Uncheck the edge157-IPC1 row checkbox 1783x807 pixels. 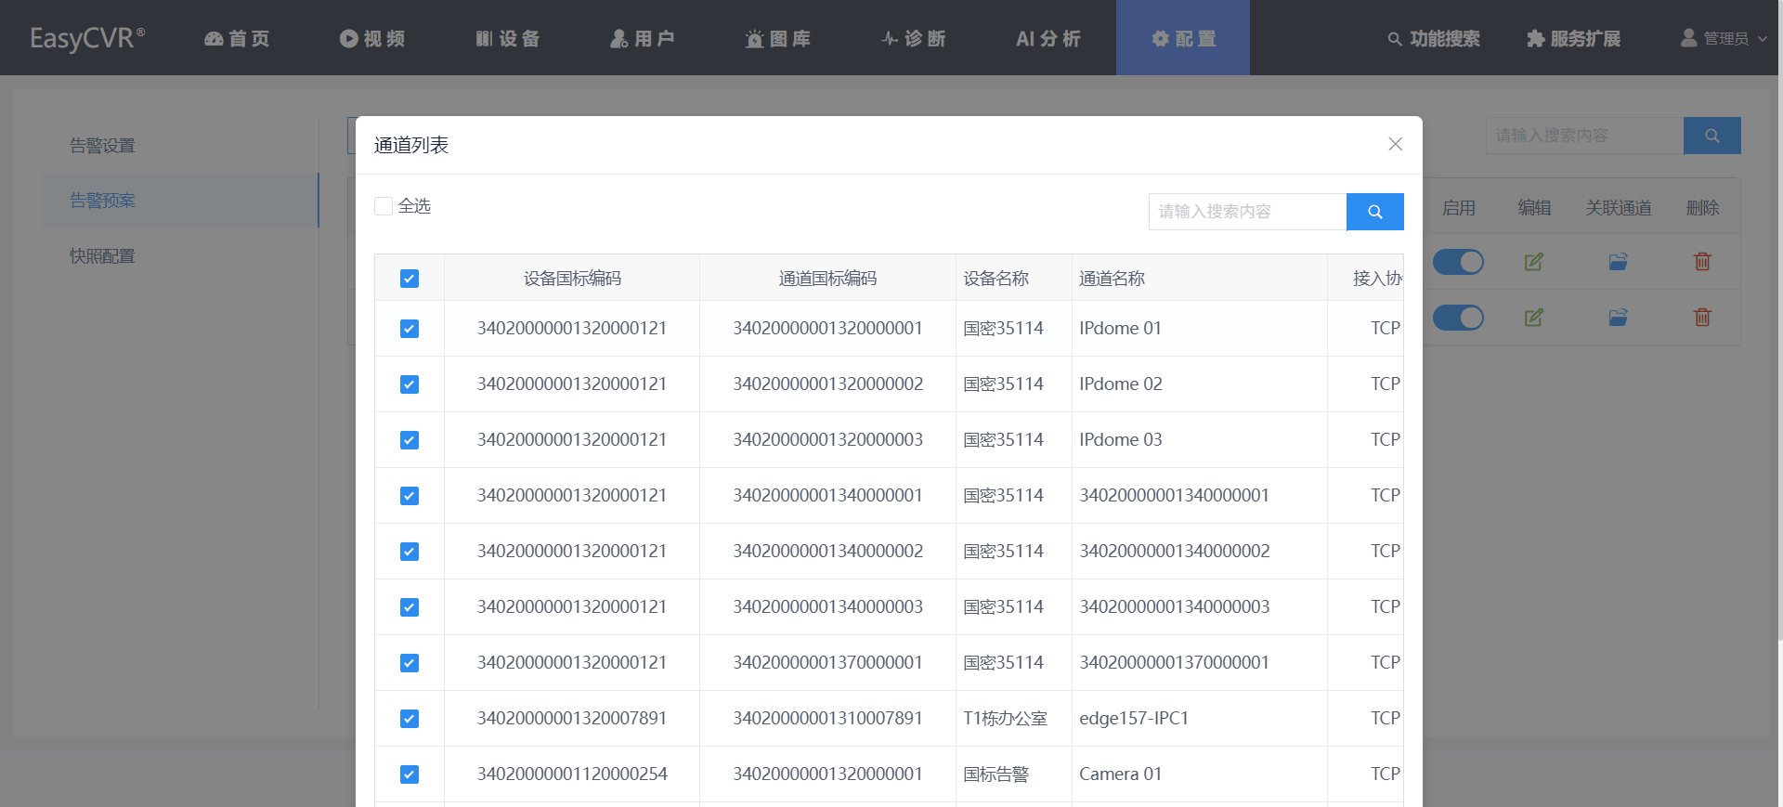410,719
